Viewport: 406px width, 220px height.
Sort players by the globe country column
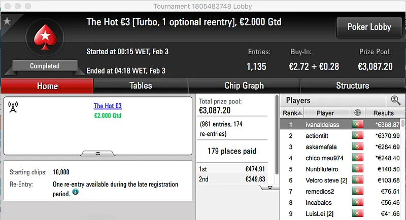358,113
